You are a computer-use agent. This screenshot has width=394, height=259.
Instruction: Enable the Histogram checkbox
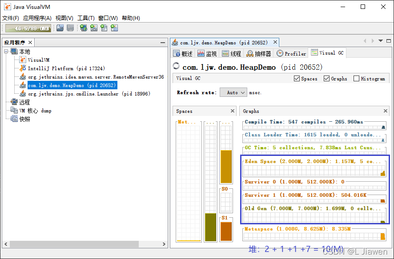pyautogui.click(x=356, y=79)
